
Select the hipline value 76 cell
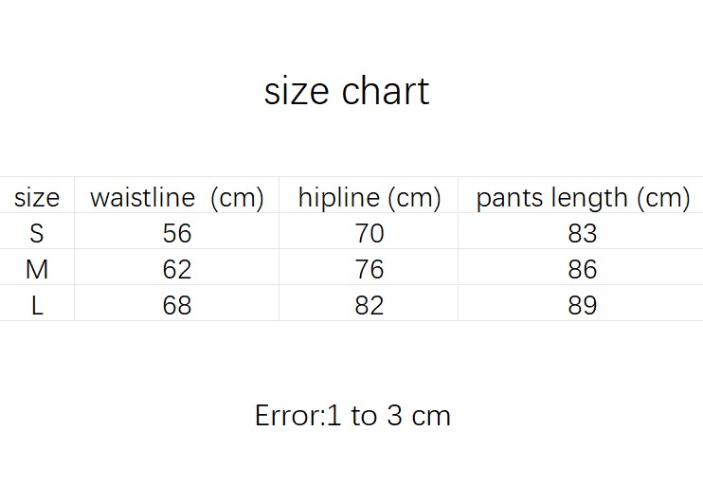[x=369, y=267]
